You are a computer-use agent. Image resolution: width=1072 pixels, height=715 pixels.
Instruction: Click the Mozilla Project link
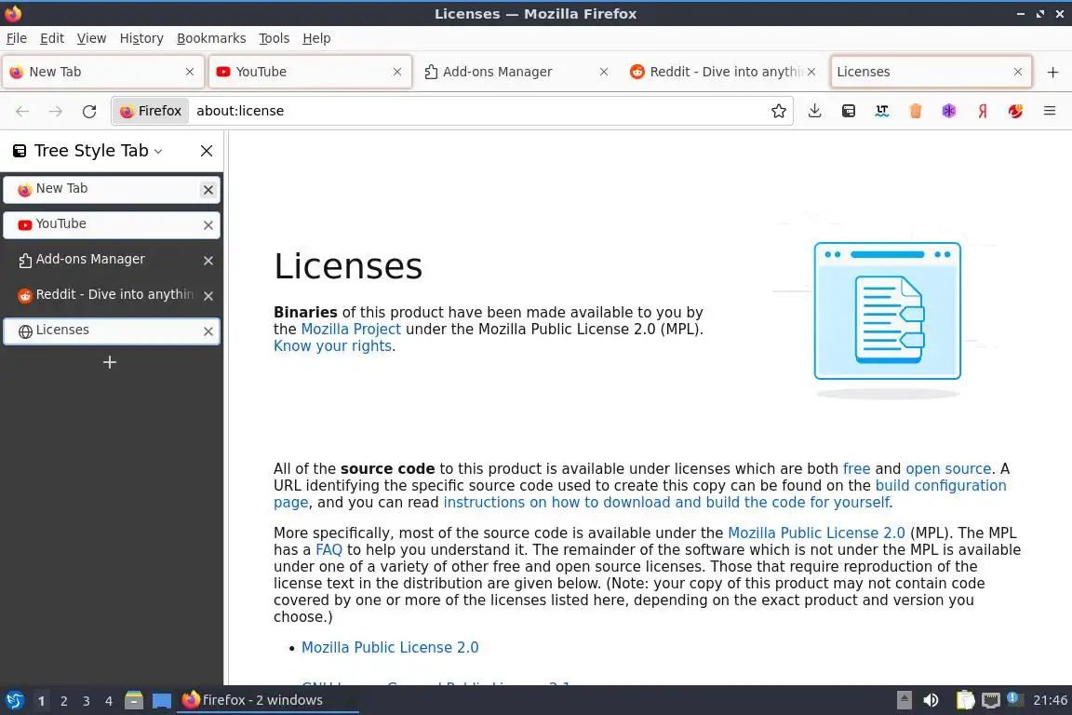(351, 330)
